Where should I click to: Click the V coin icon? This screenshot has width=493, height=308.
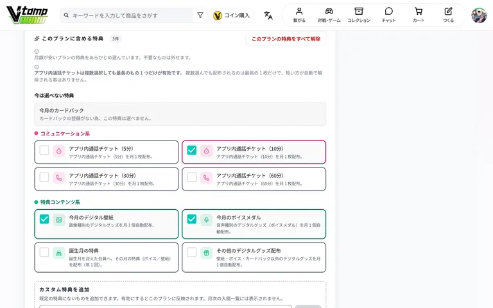click(x=218, y=15)
